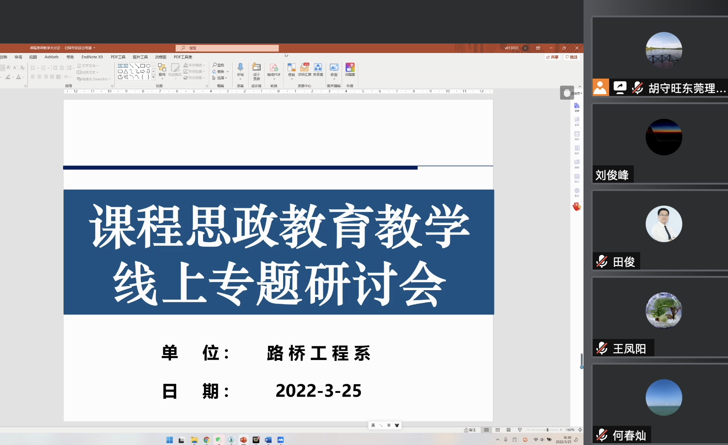728x445 pixels.
Task: Click the 修图 picture editing icon
Action: (x=334, y=69)
